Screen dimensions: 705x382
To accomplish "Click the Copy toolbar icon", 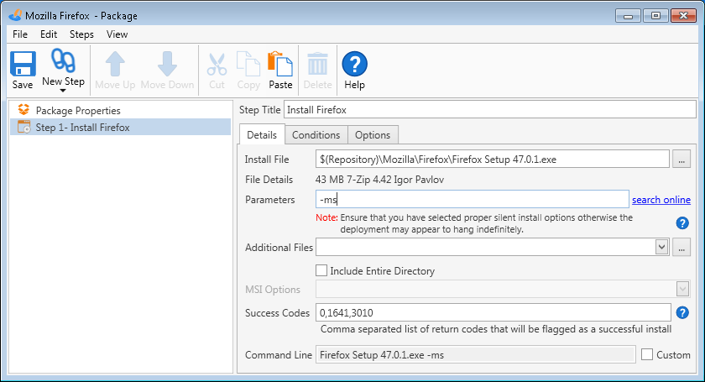I will tap(248, 64).
